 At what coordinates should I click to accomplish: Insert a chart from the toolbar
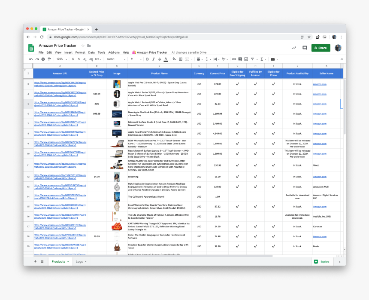[x=246, y=59]
